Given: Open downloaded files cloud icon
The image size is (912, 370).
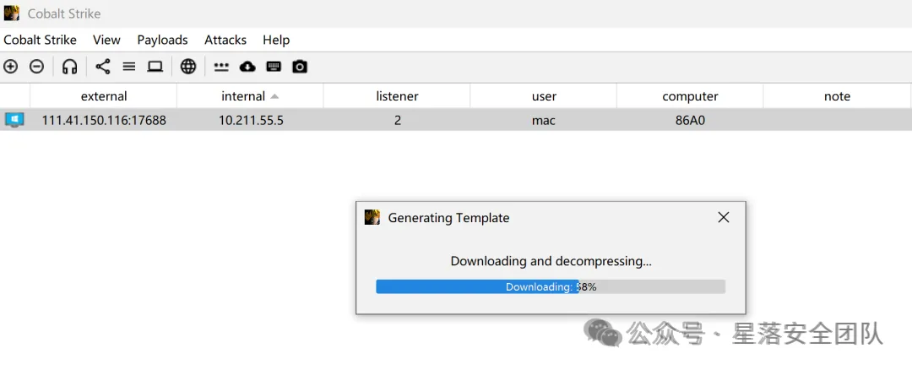Looking at the screenshot, I should [247, 67].
